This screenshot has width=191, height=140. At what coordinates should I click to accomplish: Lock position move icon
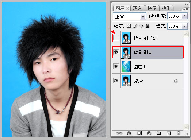pos(141,26)
